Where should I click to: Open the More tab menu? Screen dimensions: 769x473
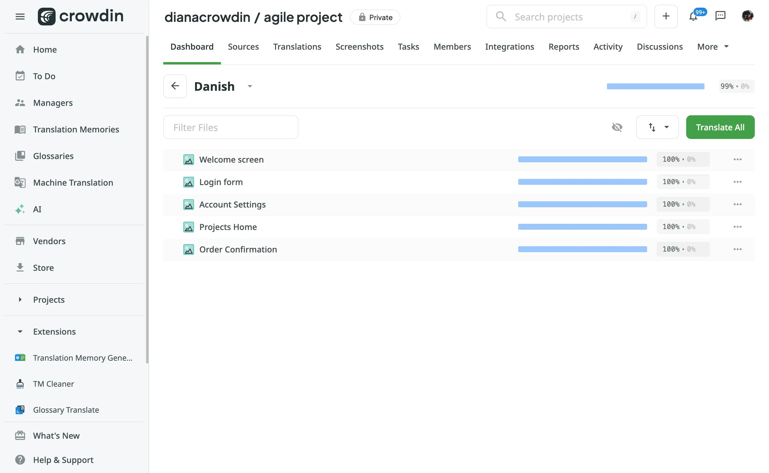pos(713,47)
